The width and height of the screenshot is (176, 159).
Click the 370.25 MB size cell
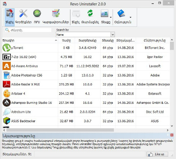coord(66,84)
